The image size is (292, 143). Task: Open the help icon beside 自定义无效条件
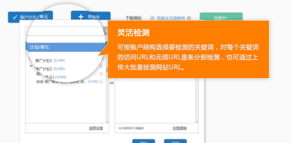(x=189, y=18)
